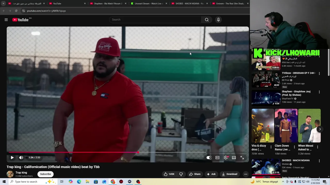Open options for Vira & dizzy dros short
Screen dimensions: 330x185
point(271,147)
